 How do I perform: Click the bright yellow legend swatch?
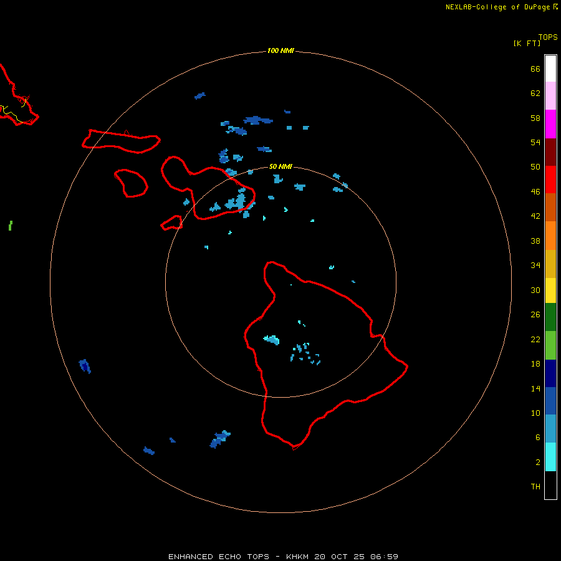[550, 290]
